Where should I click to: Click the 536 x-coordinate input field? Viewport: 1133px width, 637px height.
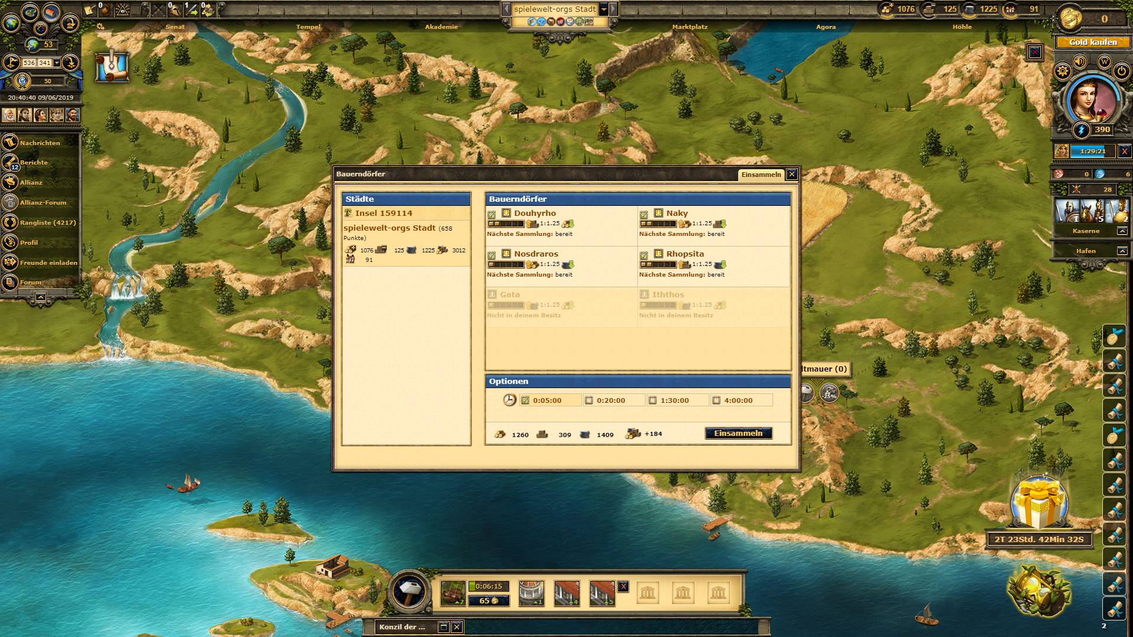pos(30,63)
